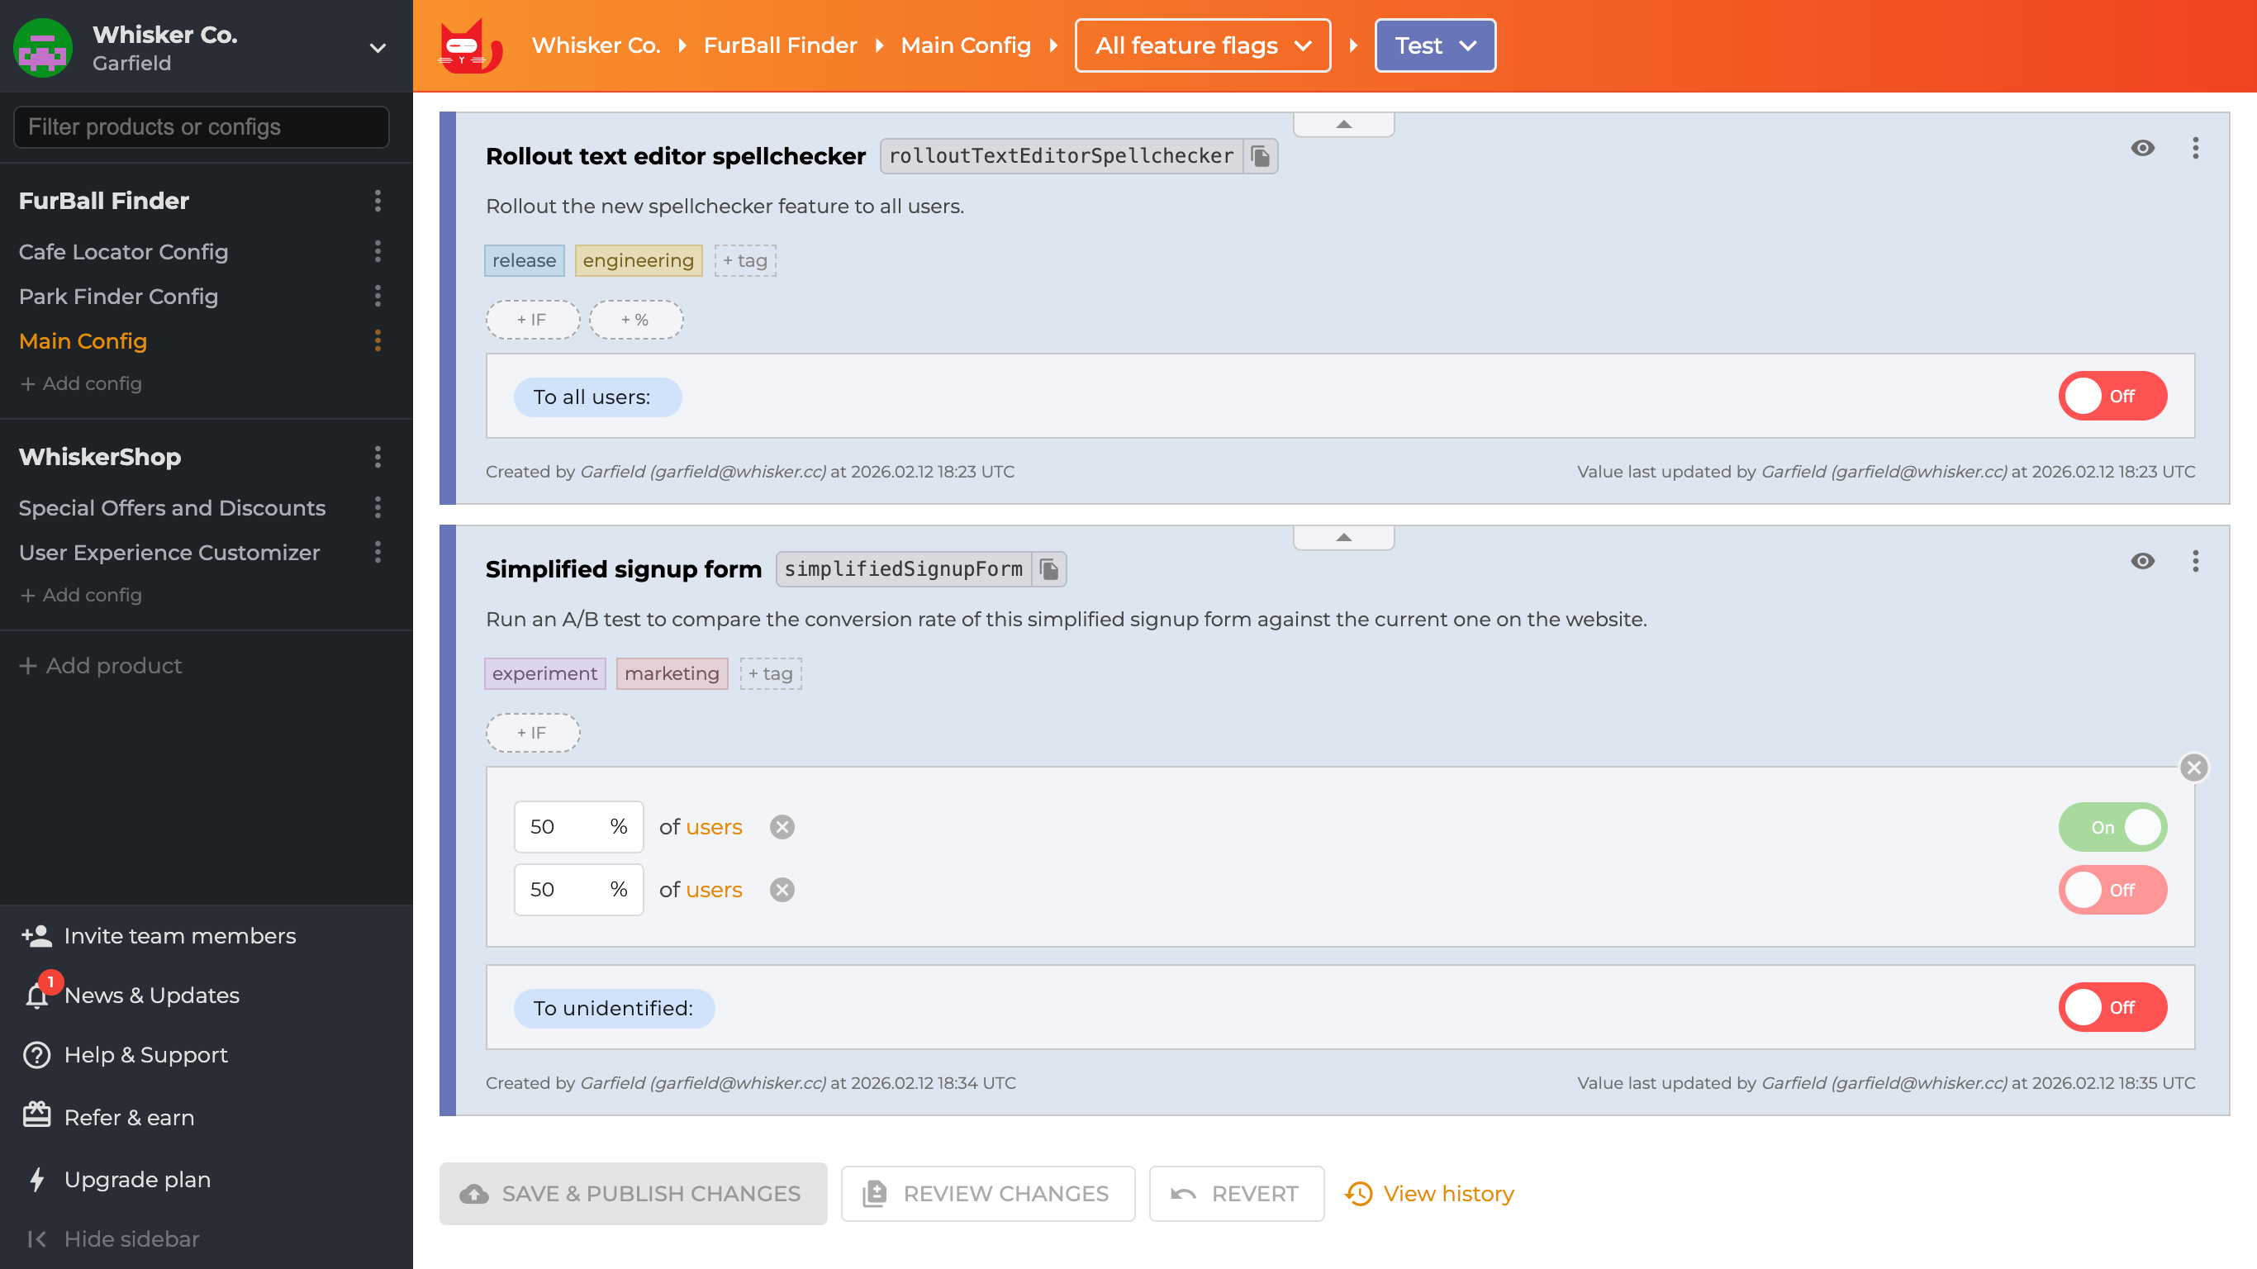
Task: Open Help & Support
Action: tap(145, 1054)
